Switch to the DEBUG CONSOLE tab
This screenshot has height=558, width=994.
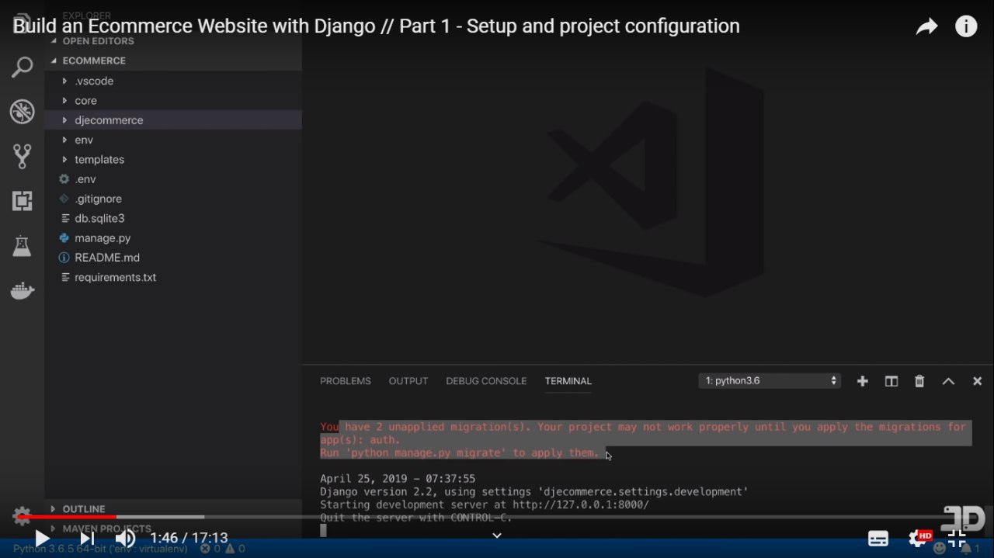(486, 381)
